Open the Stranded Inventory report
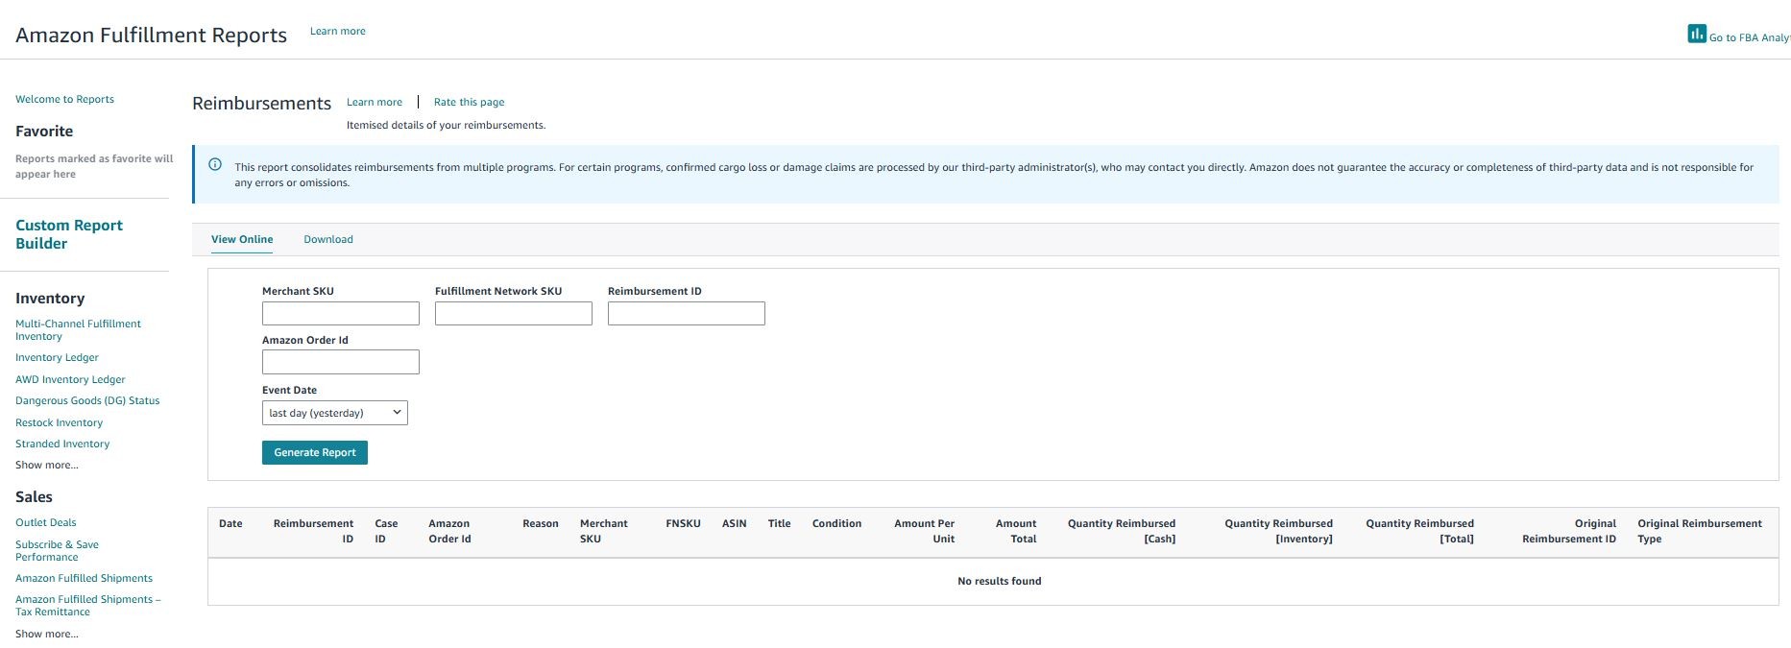This screenshot has height=648, width=1791. (x=62, y=444)
